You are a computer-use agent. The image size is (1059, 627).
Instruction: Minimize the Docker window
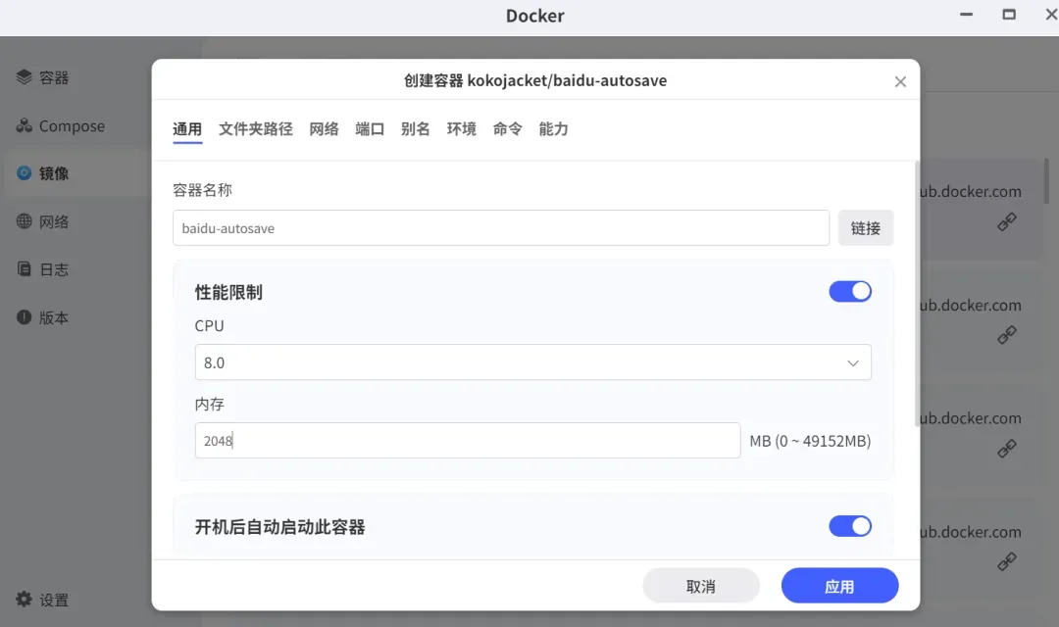967,14
